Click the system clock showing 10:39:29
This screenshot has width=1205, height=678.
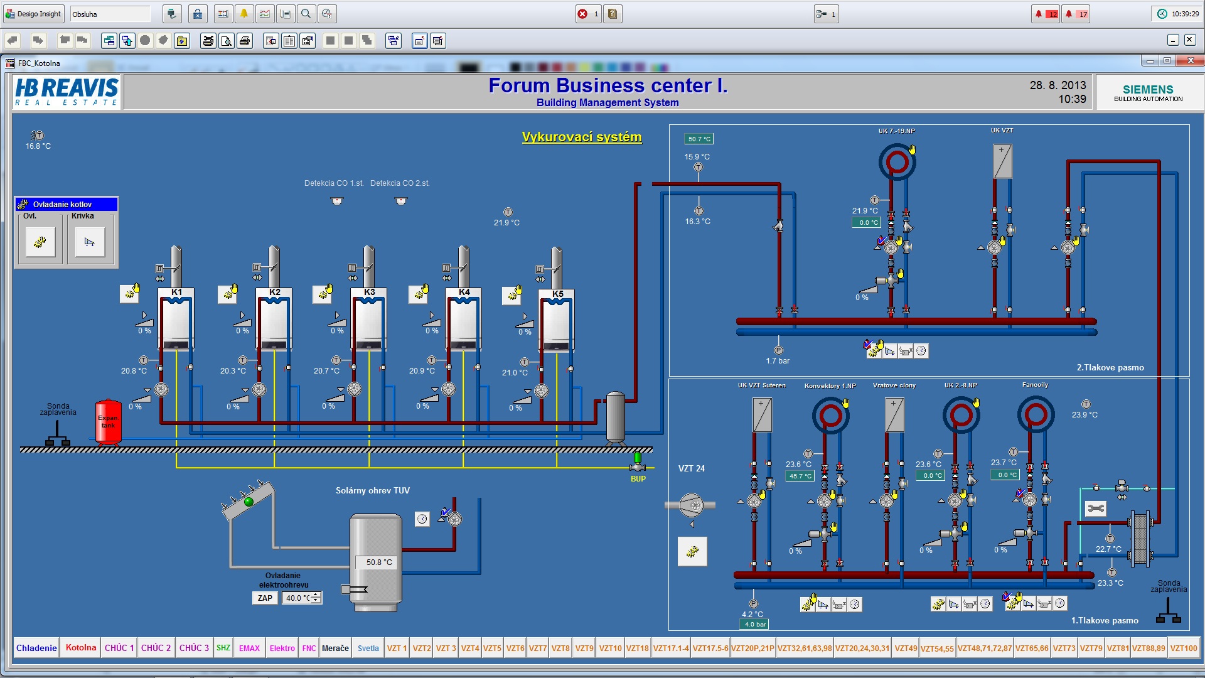click(1177, 14)
